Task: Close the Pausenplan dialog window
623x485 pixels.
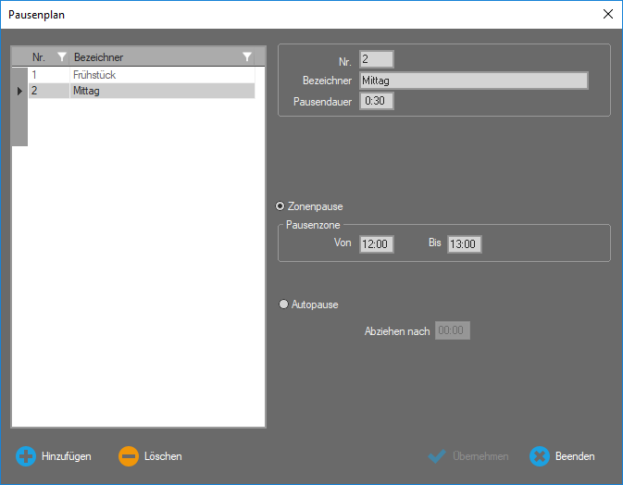Action: (x=607, y=14)
